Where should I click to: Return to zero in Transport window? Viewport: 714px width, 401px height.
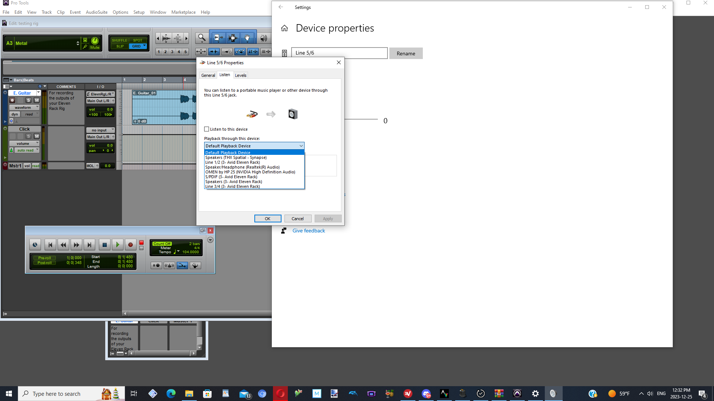tap(50, 245)
